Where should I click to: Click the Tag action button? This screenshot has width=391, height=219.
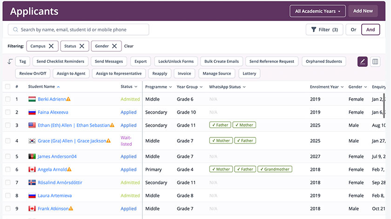point(23,62)
